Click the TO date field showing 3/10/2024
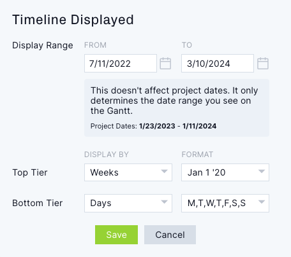291x257 pixels. tap(218, 64)
